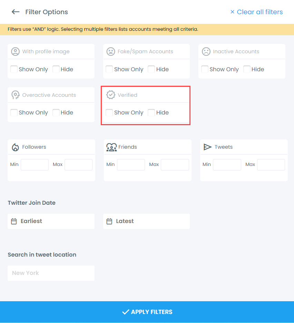The height and width of the screenshot is (323, 294).
Task: Click the Overactive Accounts icon
Action: [15, 94]
